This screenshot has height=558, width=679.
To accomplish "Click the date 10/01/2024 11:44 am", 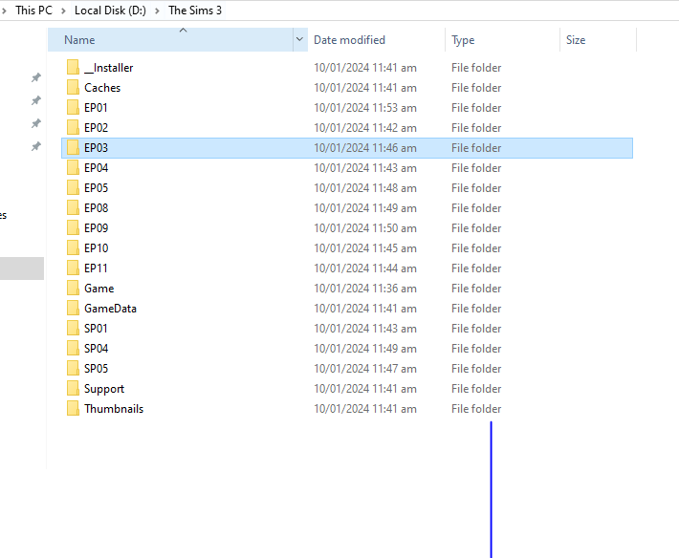I will click(365, 268).
